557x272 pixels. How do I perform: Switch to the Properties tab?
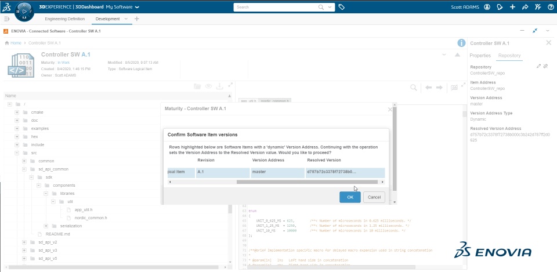(x=480, y=56)
